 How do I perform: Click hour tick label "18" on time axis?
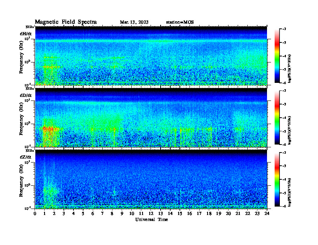click(x=209, y=213)
